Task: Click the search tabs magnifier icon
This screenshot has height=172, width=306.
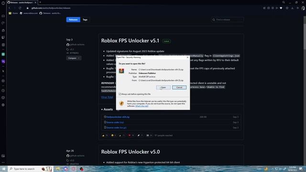Action: click(284, 2)
